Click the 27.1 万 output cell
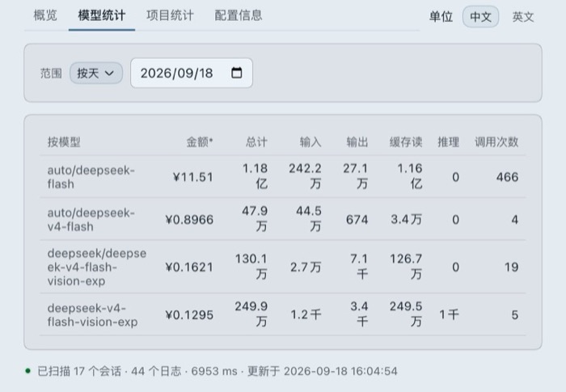566x392 pixels. tap(356, 176)
